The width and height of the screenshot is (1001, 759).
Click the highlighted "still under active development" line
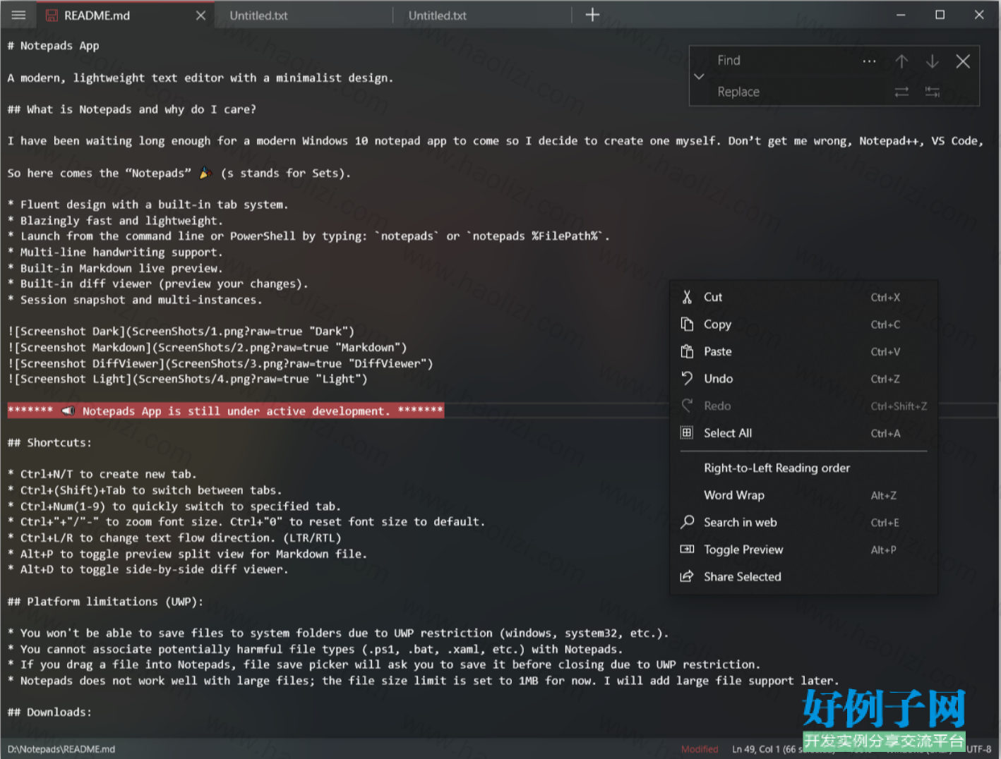coord(226,411)
